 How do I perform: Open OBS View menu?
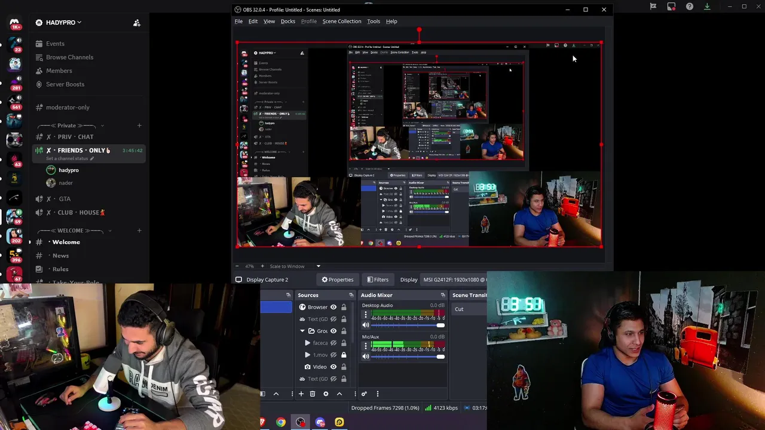tap(269, 21)
